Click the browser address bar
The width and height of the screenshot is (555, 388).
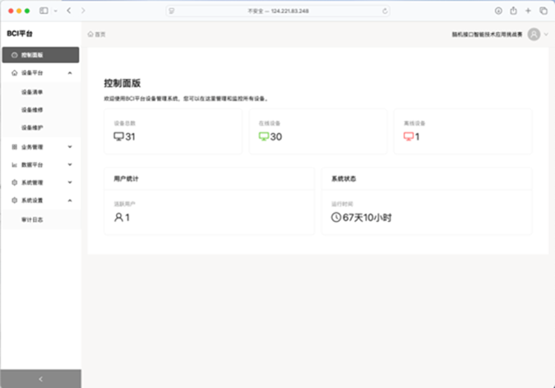click(x=277, y=11)
